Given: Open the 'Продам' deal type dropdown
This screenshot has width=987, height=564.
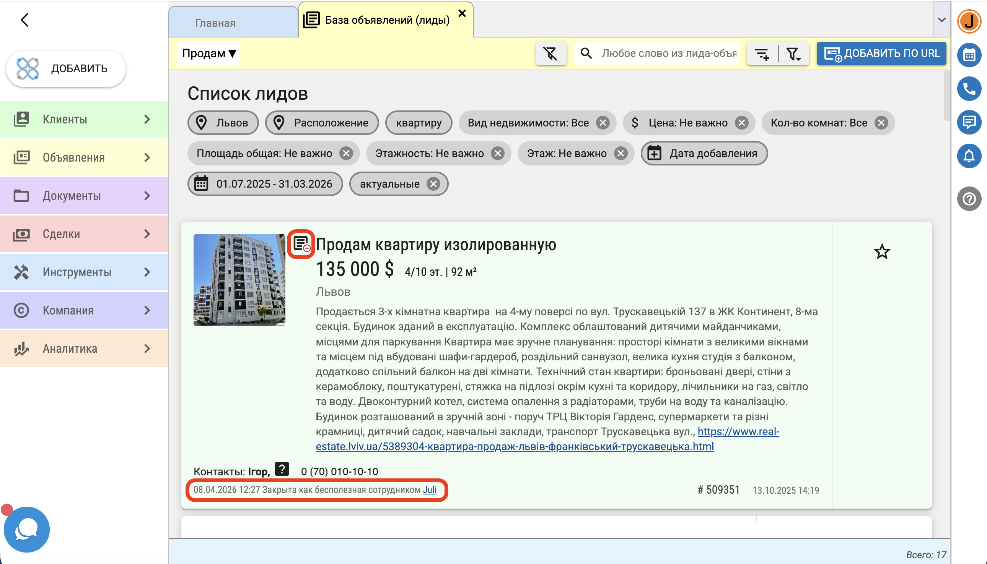Looking at the screenshot, I should [208, 53].
